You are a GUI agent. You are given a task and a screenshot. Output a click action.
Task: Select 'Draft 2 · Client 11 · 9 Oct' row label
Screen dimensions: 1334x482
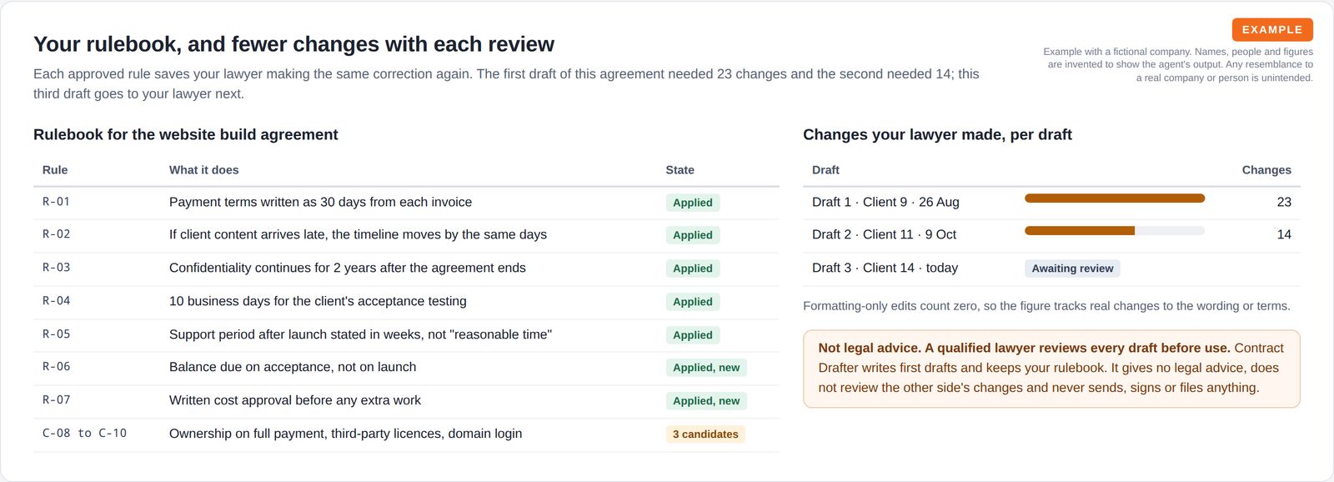point(884,234)
